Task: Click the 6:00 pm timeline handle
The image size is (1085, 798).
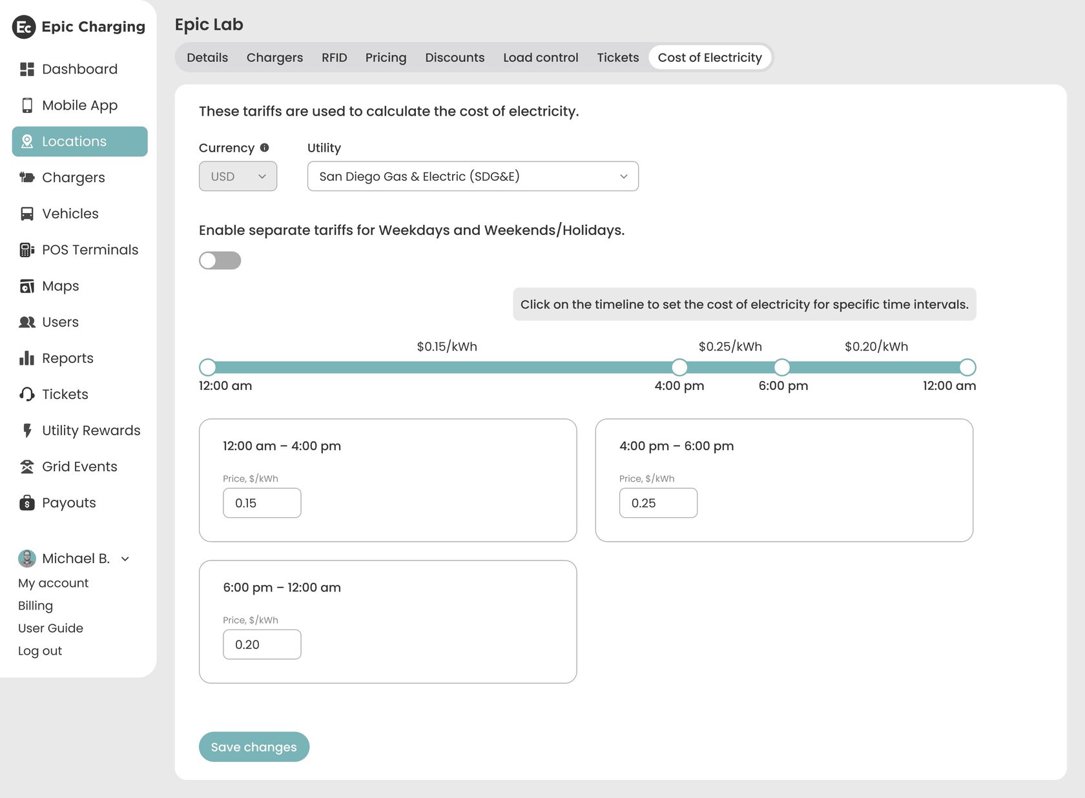Action: 782,367
